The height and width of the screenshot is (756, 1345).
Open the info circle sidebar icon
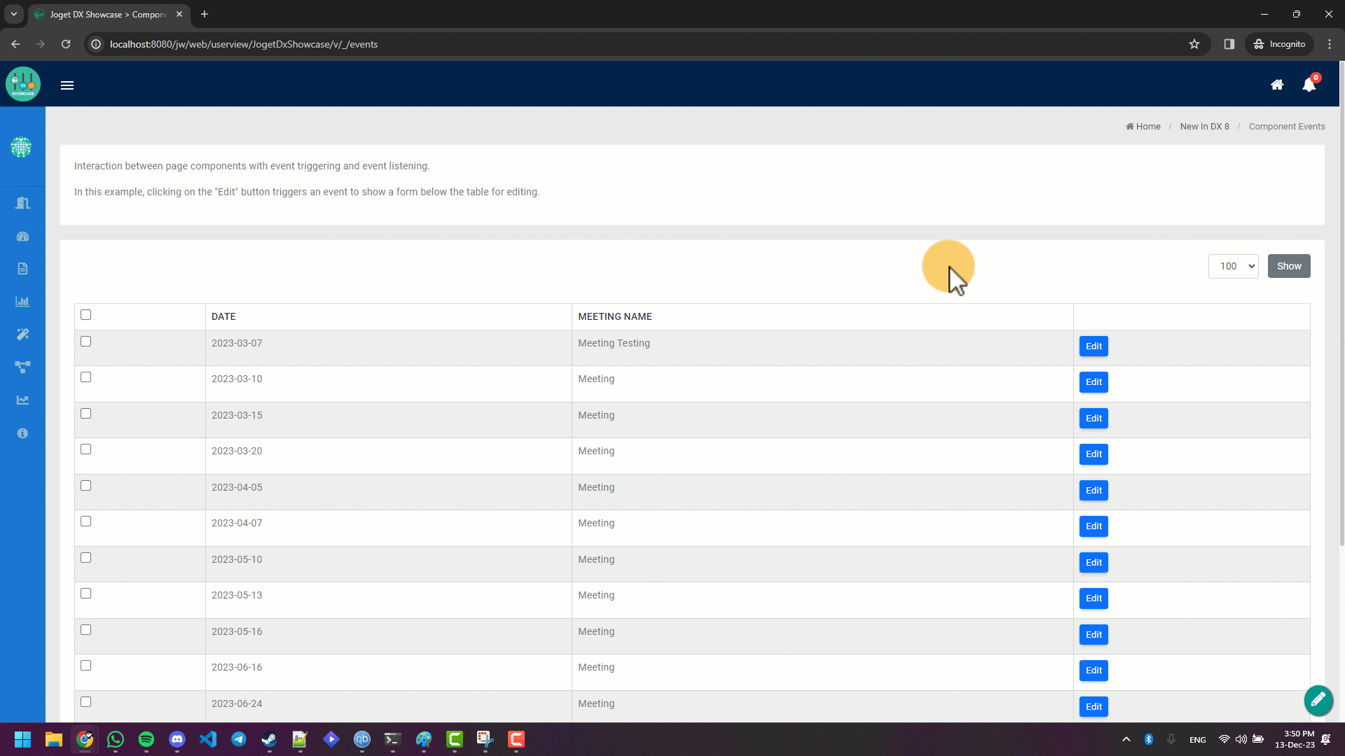pyautogui.click(x=22, y=433)
